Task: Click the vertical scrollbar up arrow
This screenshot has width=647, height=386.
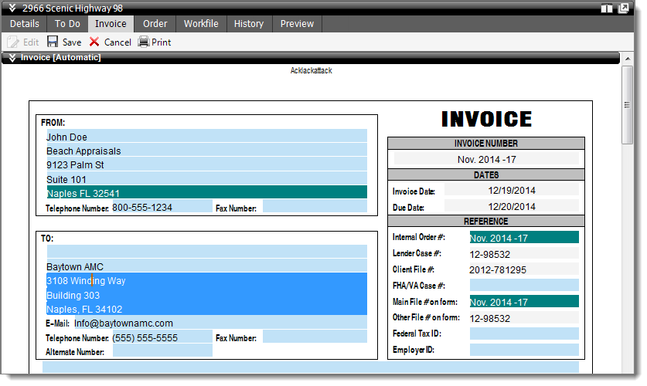Action: [628, 71]
